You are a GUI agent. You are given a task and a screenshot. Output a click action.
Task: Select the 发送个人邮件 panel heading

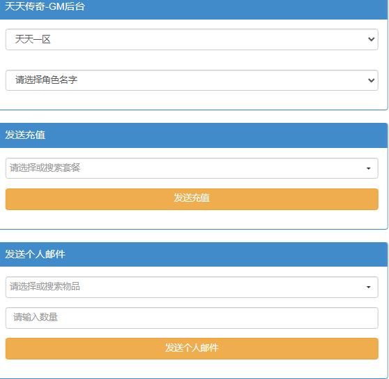(35, 254)
